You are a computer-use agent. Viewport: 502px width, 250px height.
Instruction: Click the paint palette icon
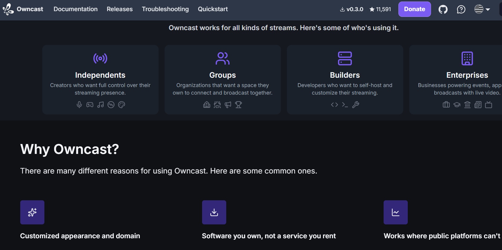point(121,105)
